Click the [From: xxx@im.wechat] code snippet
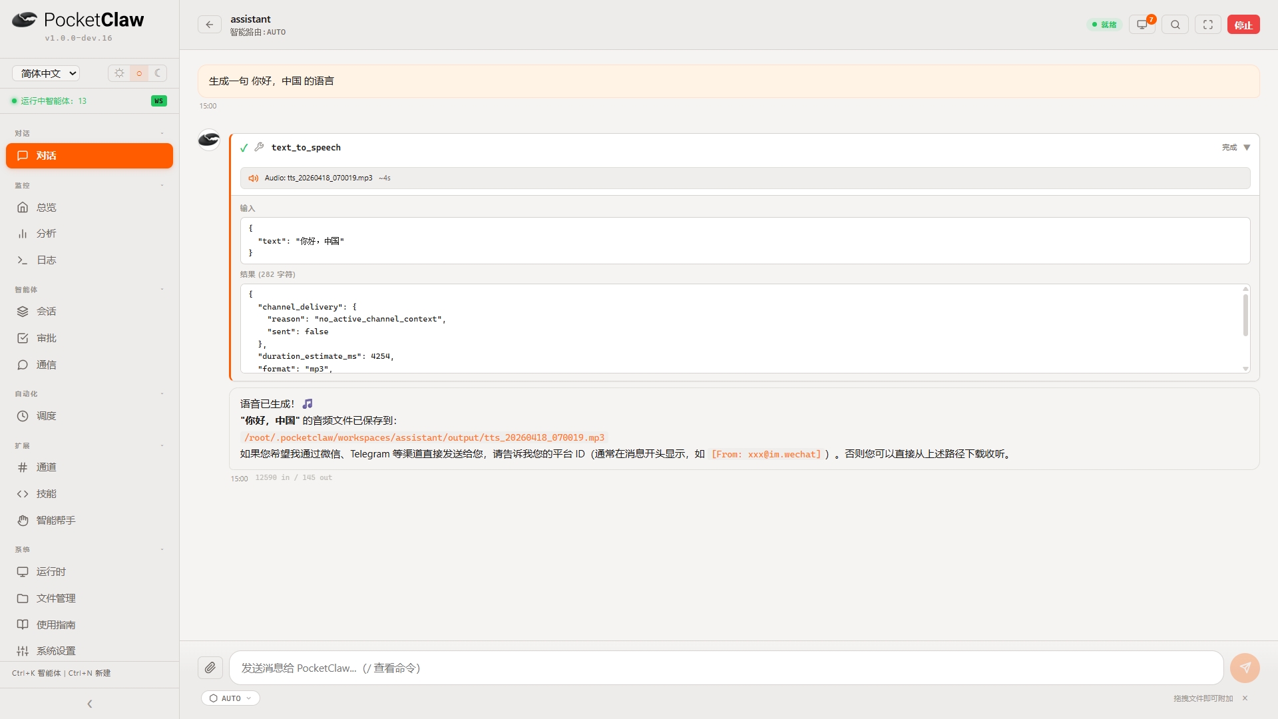 [765, 455]
